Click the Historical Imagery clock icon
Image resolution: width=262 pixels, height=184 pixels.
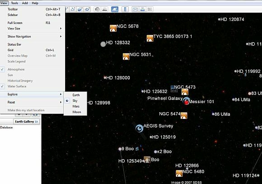(98, 9)
